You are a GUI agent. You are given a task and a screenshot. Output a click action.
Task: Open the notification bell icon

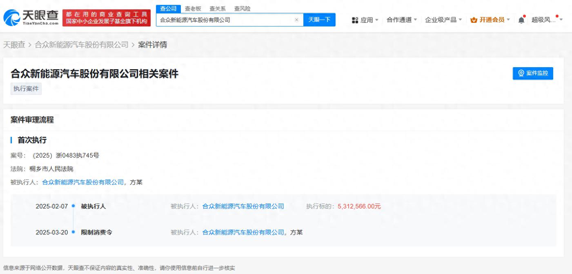(x=521, y=20)
